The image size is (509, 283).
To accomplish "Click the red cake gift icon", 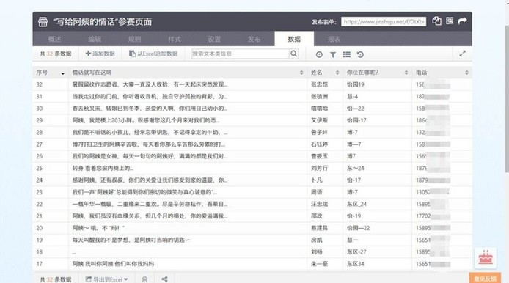I will 486,257.
